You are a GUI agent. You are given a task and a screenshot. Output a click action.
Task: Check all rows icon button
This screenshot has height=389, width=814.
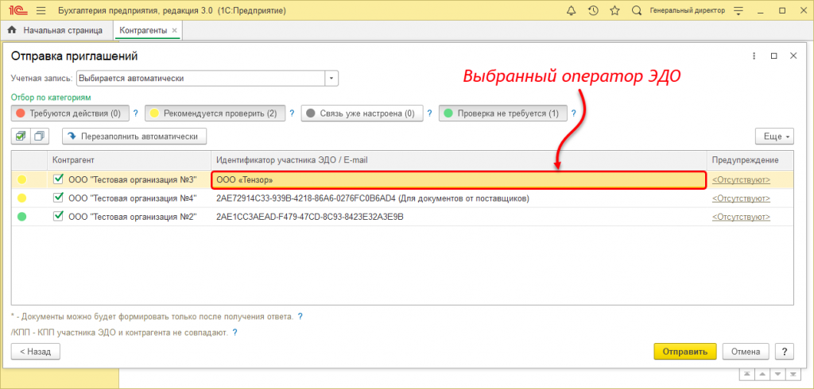click(21, 137)
